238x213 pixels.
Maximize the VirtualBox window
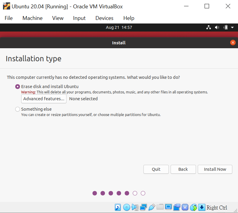[207, 6]
